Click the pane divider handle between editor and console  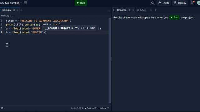coord(111,59)
